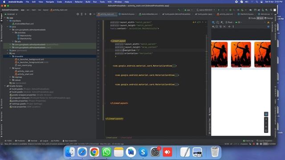This screenshot has width=285, height=160.
Task: Collapse the drawable folder
Action: (x=10, y=56)
